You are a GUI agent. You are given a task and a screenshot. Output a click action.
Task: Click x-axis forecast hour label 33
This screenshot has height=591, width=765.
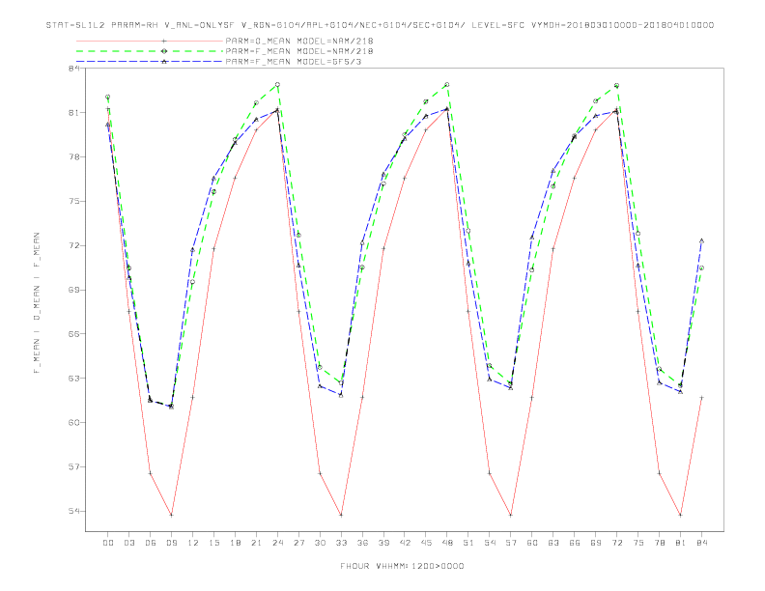tap(341, 543)
